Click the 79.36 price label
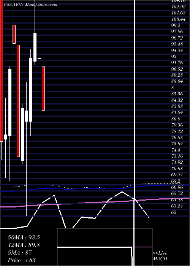The image size is (190, 266). [177, 125]
